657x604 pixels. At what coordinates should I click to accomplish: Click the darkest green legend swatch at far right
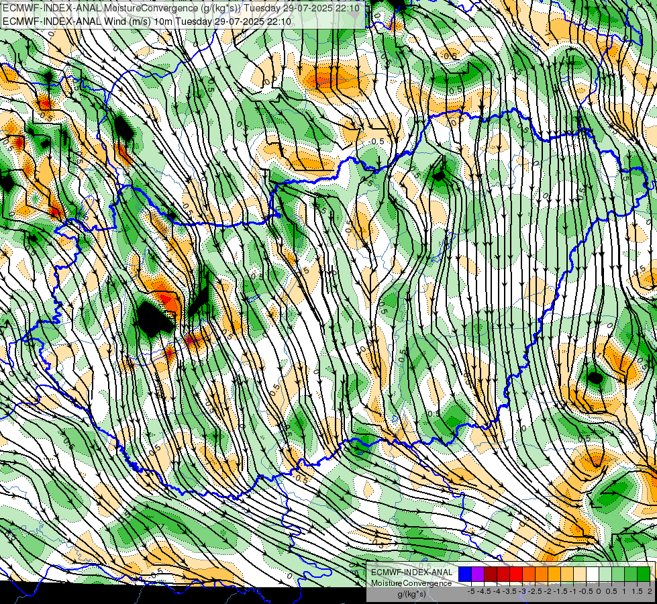point(644,574)
